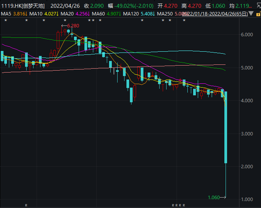Click the low price 低 1.060 in header
This screenshot has height=208, width=261.
pos(215,6)
